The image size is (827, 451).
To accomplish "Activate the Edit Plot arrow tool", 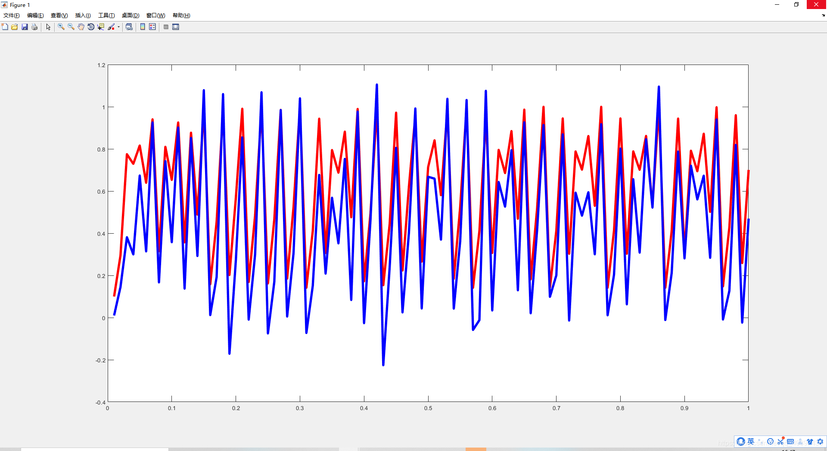I will pyautogui.click(x=48, y=27).
